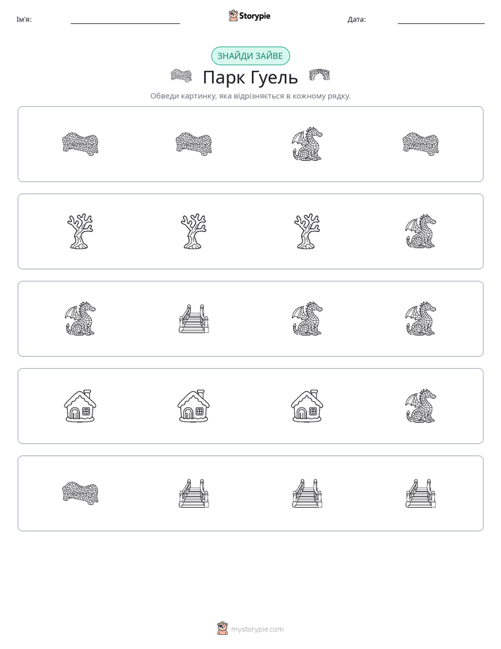This screenshot has height=649, width=501.
Task: Click the ЗНАЙДИ ЗАЙВЕ badge
Action: point(250,56)
